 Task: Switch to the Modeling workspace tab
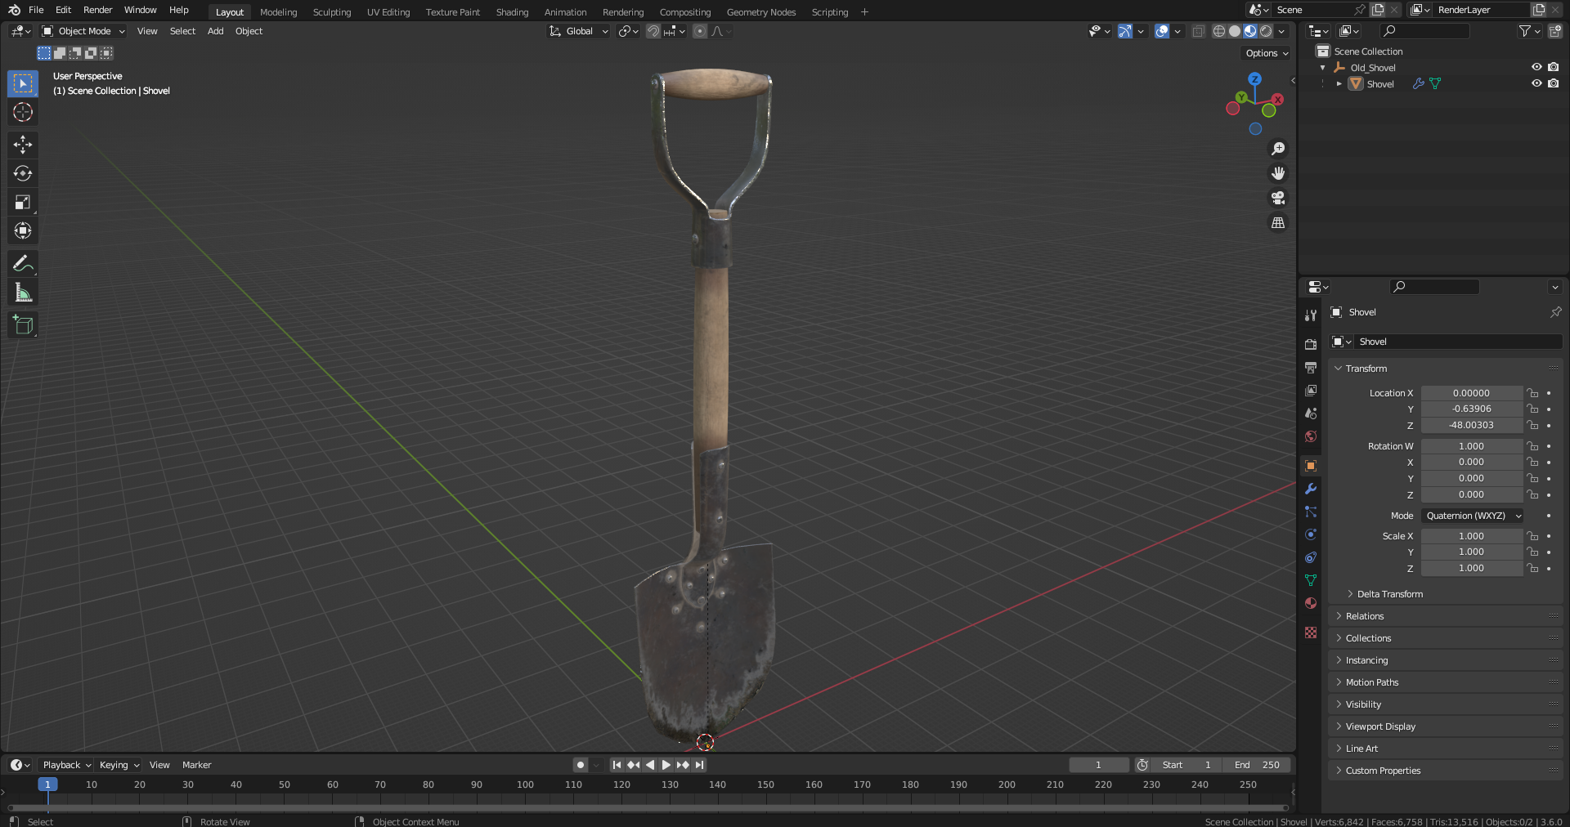coord(278,12)
